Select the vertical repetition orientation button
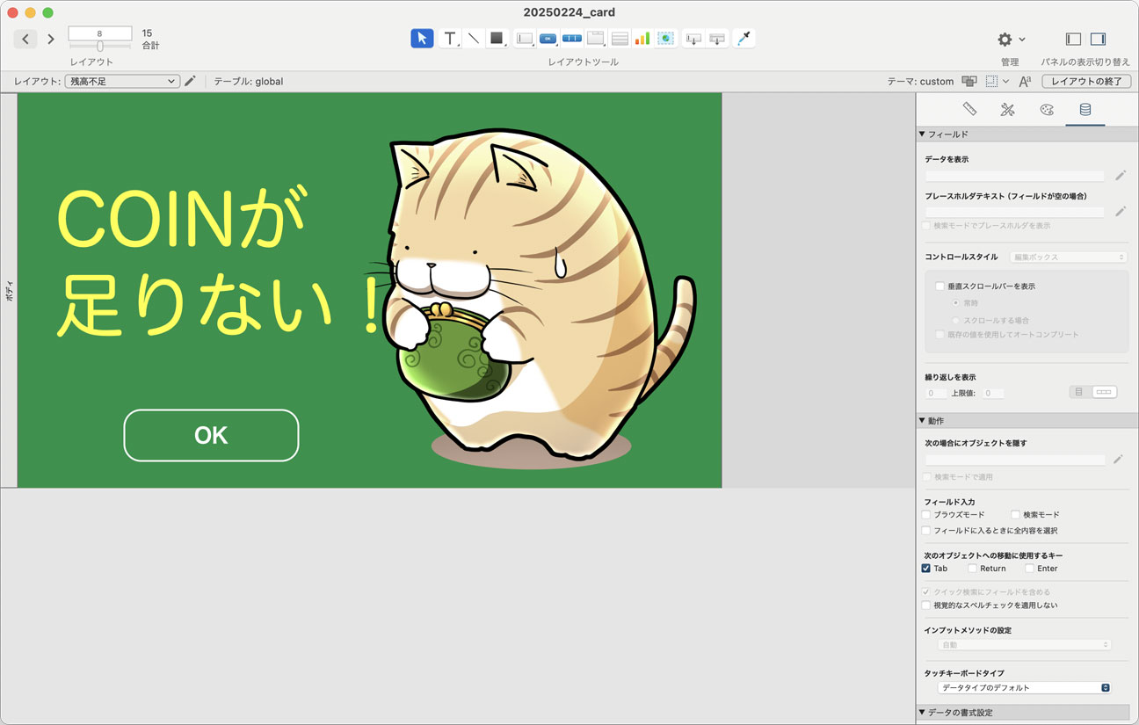The width and height of the screenshot is (1139, 725). [x=1080, y=392]
